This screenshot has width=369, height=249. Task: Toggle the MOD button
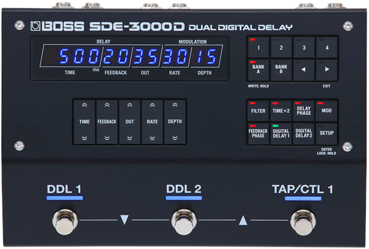click(x=327, y=111)
